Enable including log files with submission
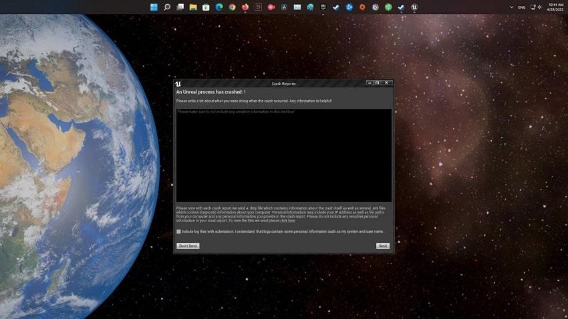Screen dimensions: 568x319 [x=178, y=232]
